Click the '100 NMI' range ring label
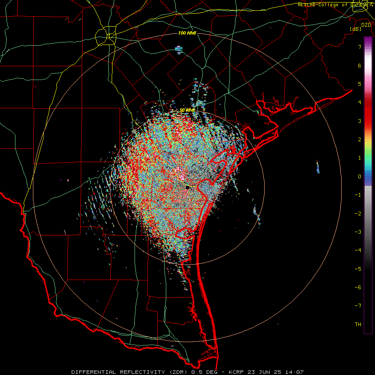This screenshot has width=375, height=375. 187,33
